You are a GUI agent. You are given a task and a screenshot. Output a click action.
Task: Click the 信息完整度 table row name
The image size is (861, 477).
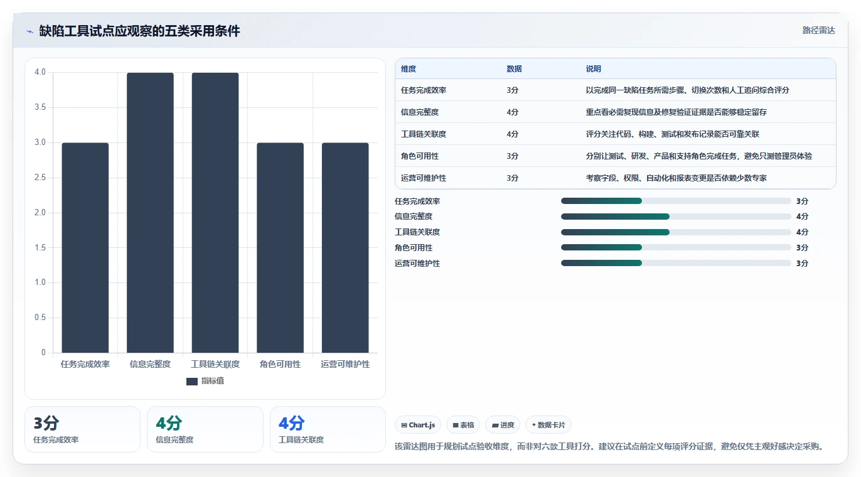pyautogui.click(x=420, y=112)
